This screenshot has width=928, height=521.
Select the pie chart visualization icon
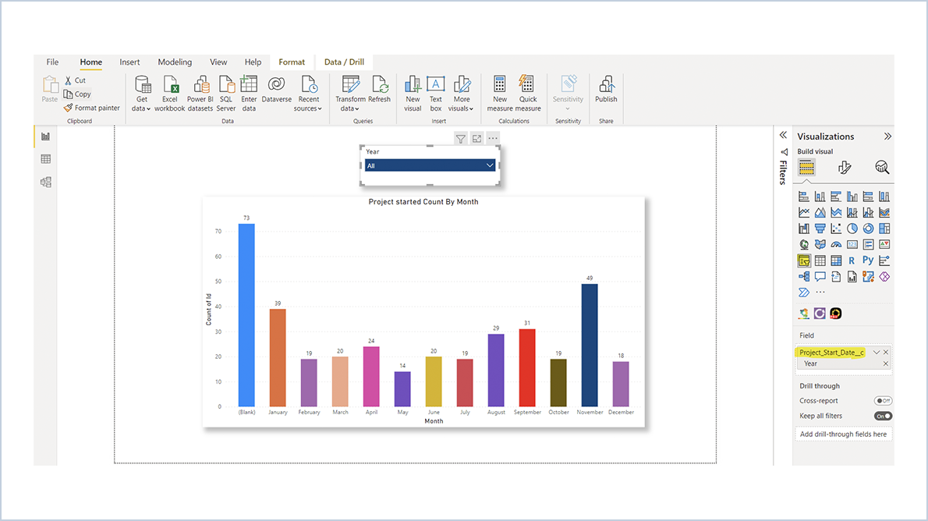[x=852, y=228]
